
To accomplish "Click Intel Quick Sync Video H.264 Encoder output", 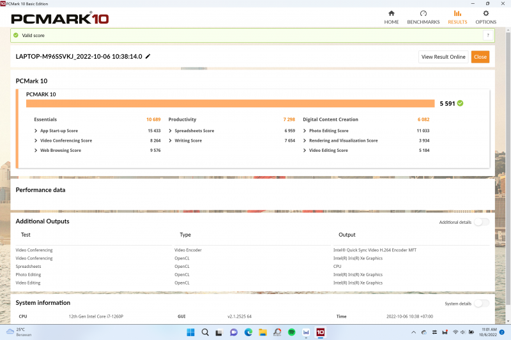I will pyautogui.click(x=375, y=250).
